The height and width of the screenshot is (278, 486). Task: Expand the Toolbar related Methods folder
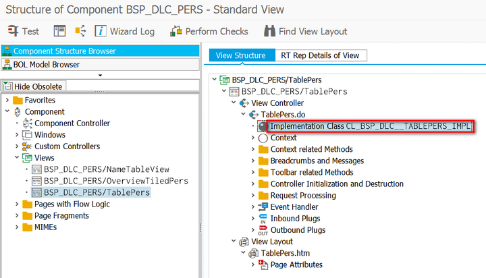tap(253, 172)
